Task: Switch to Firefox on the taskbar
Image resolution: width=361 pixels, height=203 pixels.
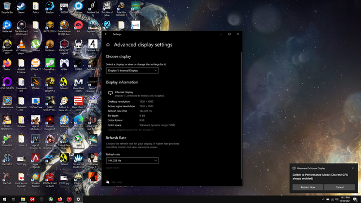Action: pos(60,199)
